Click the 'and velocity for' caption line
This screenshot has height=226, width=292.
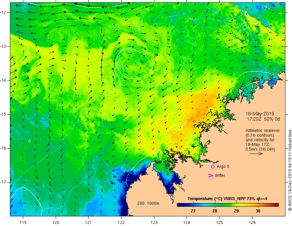(260, 140)
